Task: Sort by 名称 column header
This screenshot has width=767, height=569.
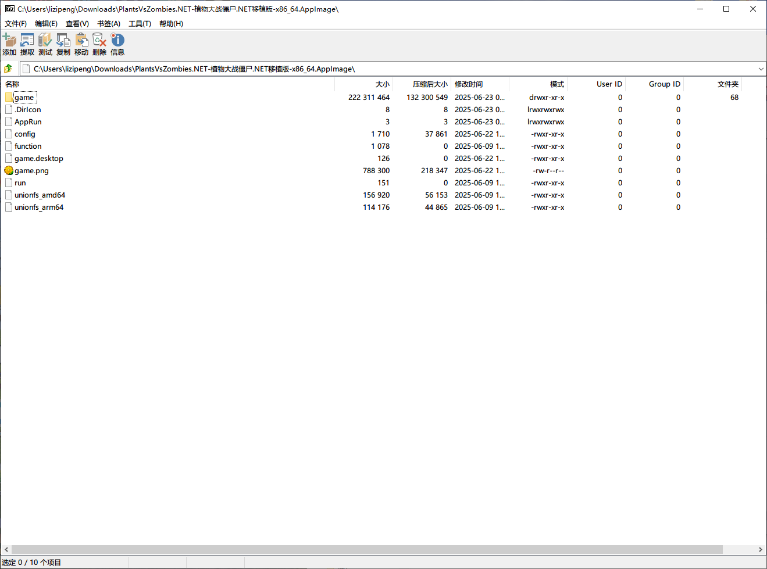Action: coord(168,84)
